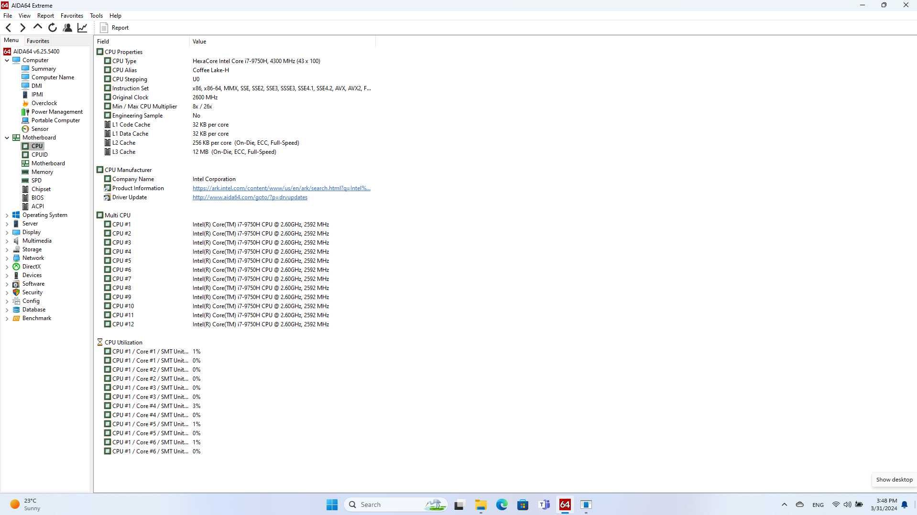Expand the Benchmark node

7,319
